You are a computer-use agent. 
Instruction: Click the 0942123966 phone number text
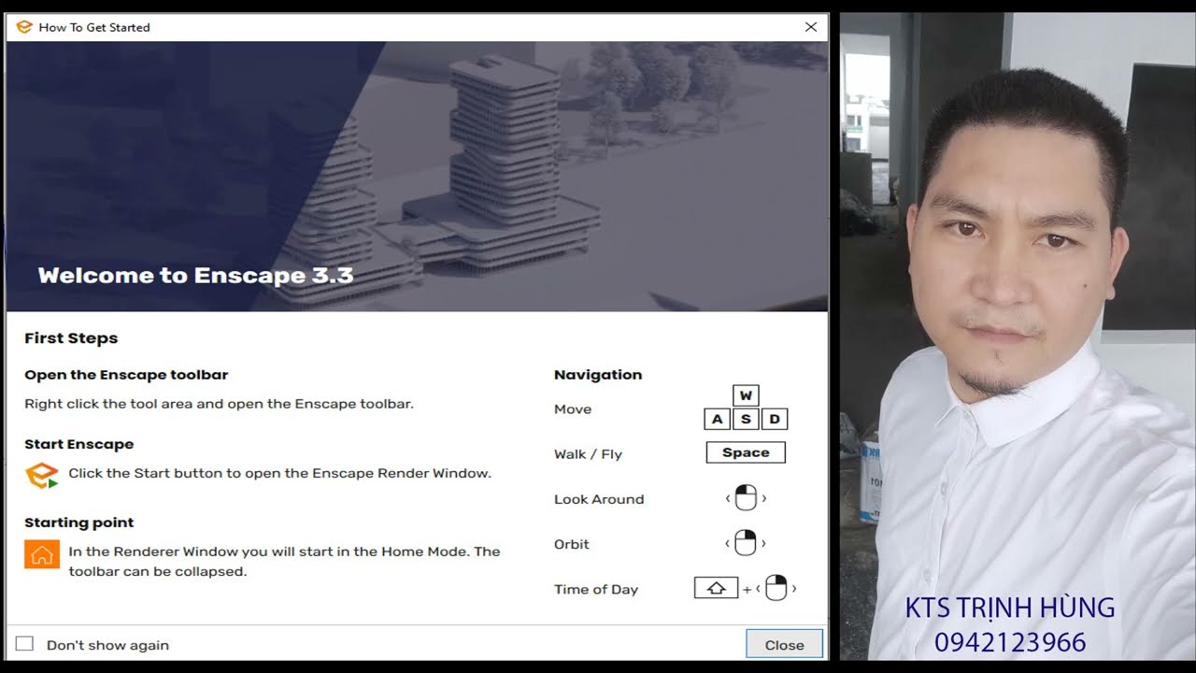pos(1010,642)
